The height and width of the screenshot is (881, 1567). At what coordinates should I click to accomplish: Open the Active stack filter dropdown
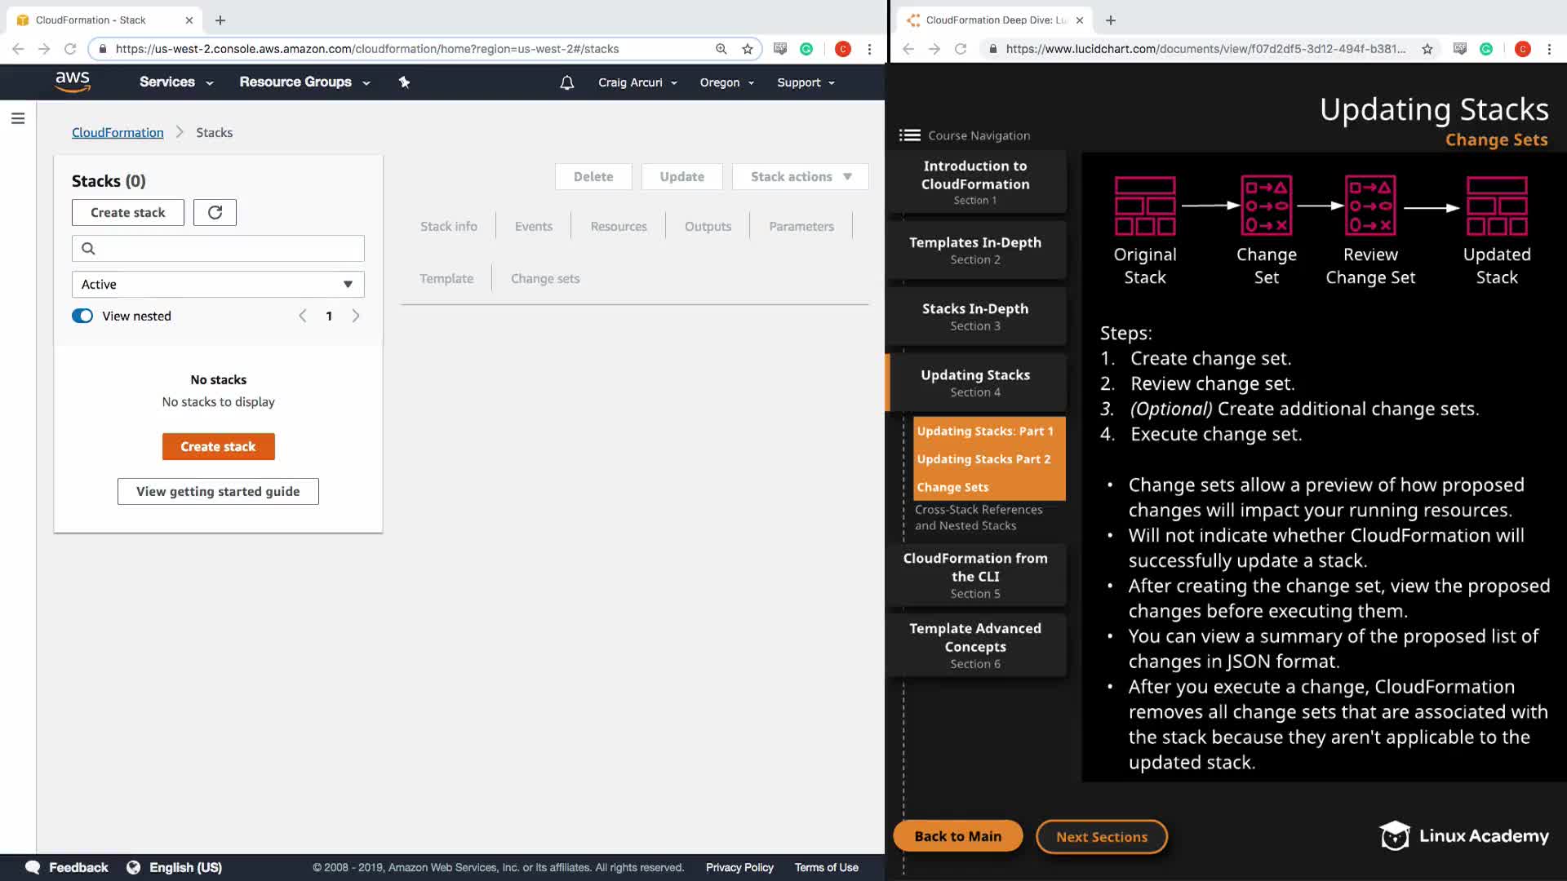pyautogui.click(x=218, y=284)
